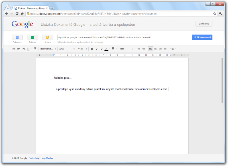This screenshot has height=166, width=228.
Task: Open a new browser tab
Action: click(52, 8)
